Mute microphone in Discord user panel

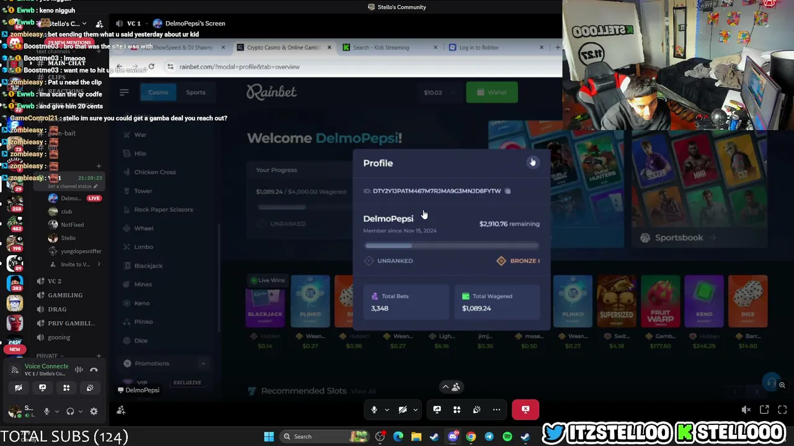47,411
